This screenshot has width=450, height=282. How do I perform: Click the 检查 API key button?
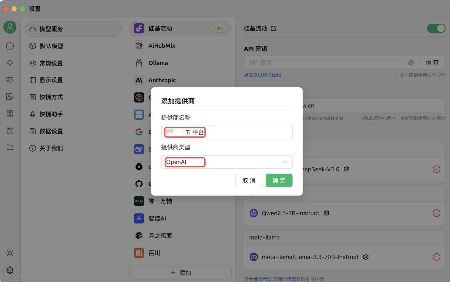(432, 62)
